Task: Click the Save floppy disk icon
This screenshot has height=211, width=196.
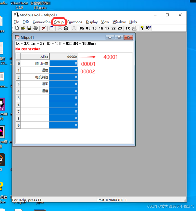Action: click(30, 28)
